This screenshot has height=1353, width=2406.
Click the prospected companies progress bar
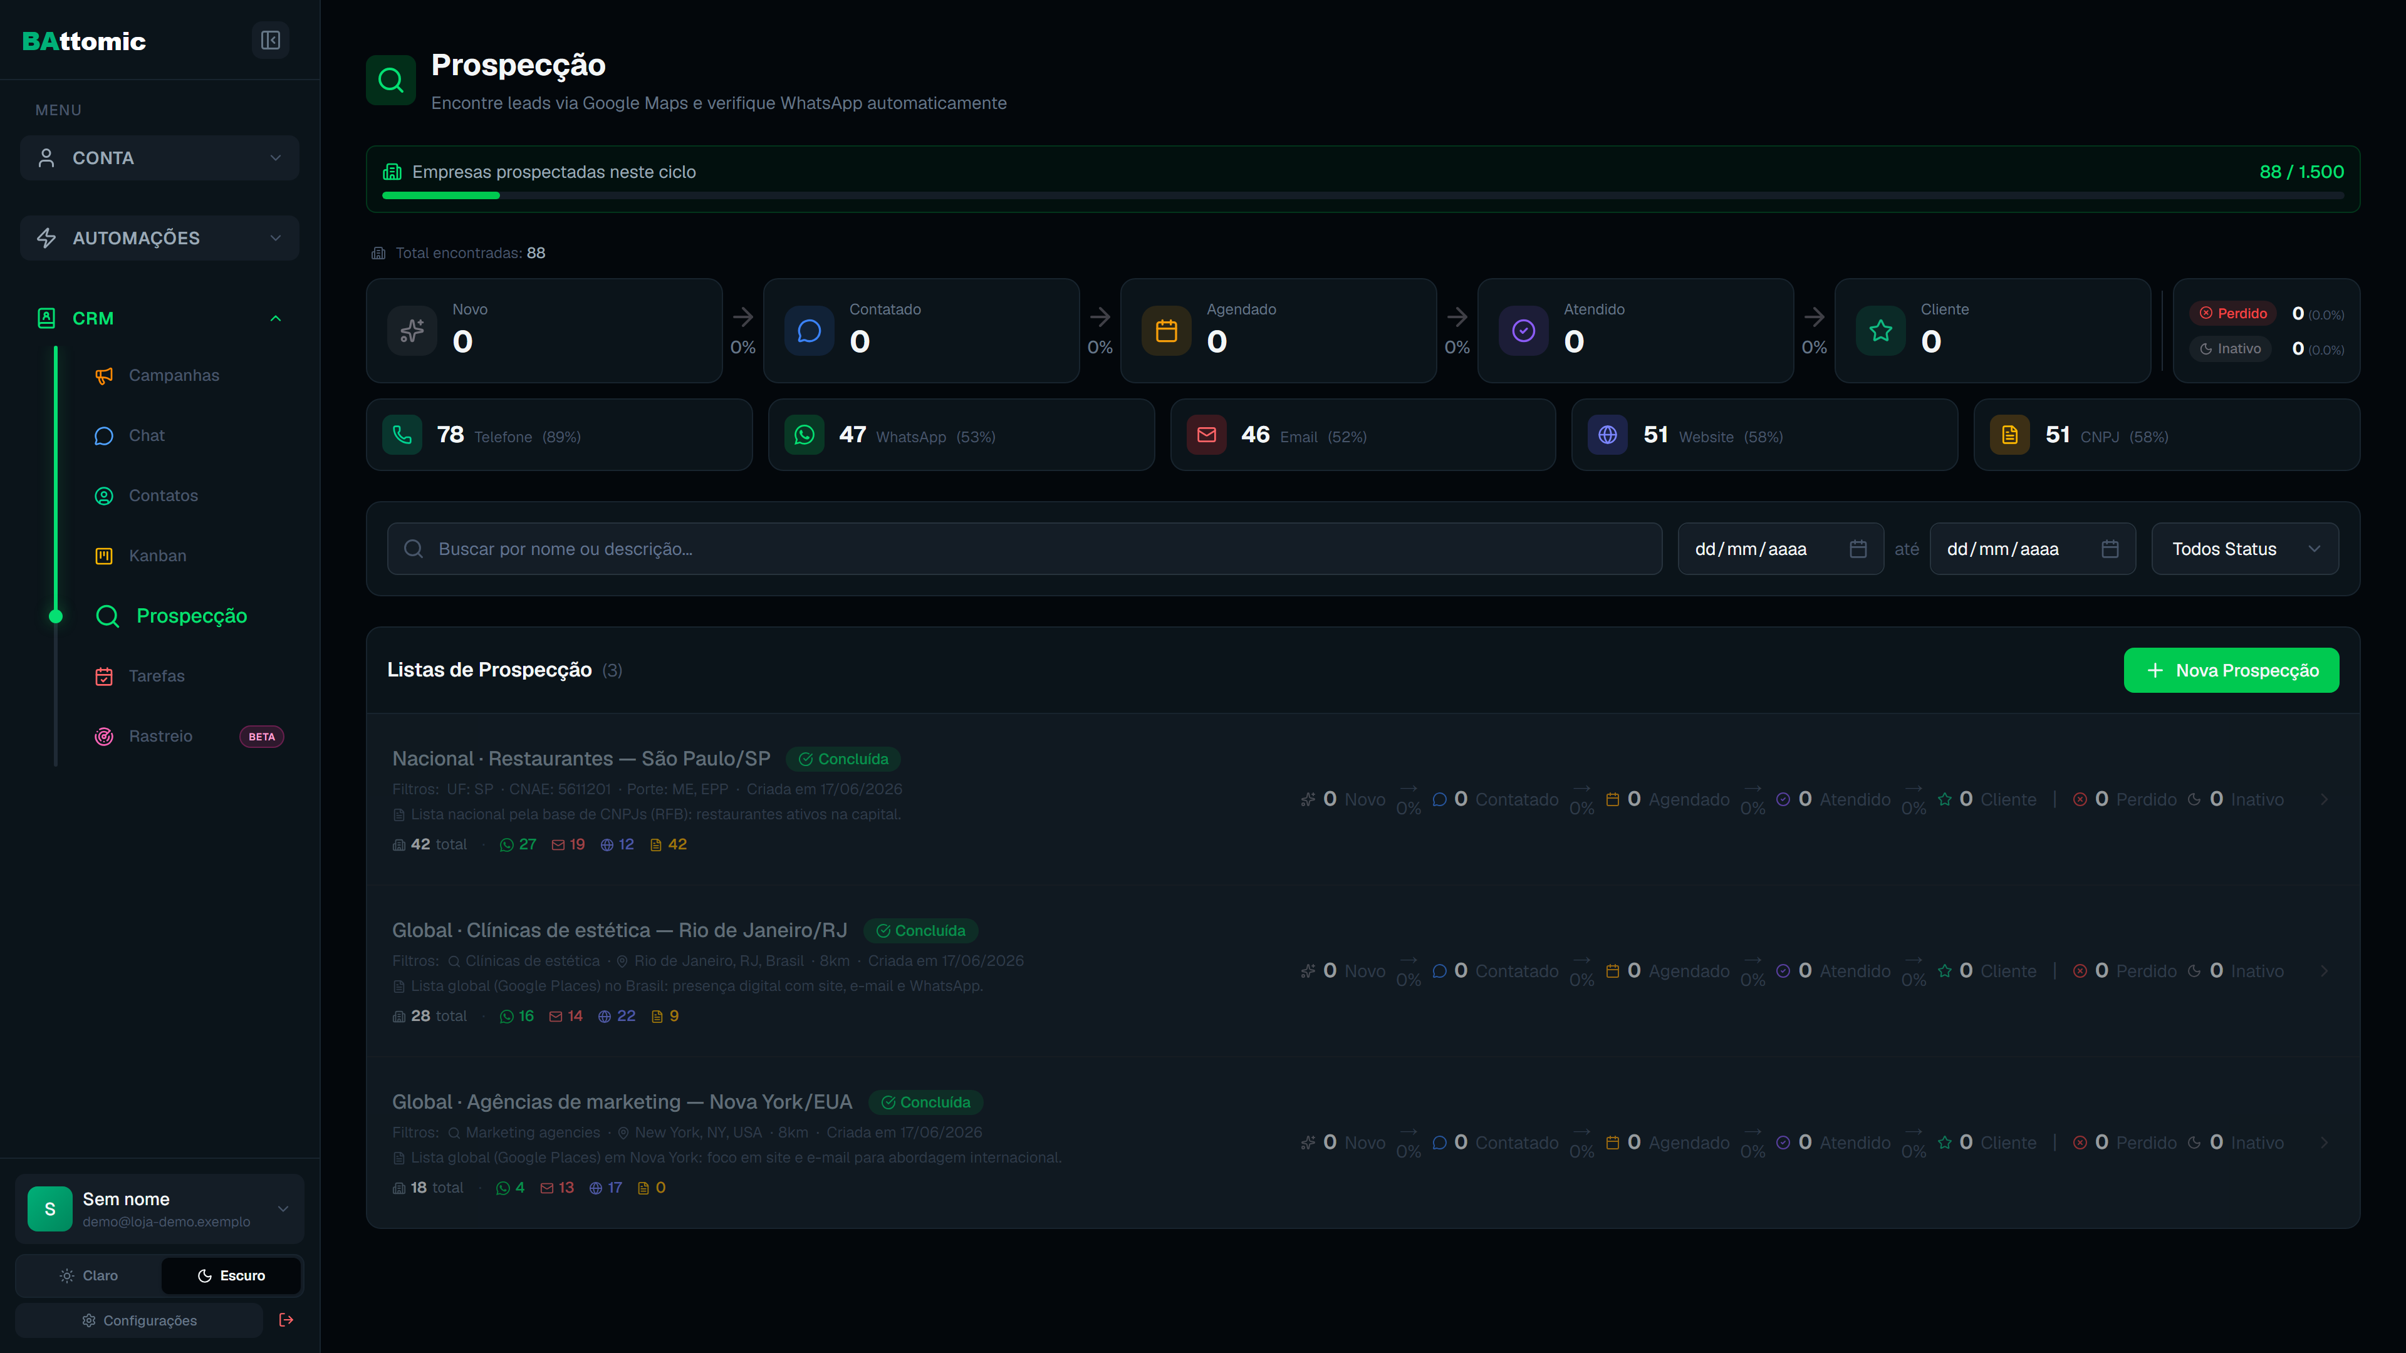[1363, 195]
